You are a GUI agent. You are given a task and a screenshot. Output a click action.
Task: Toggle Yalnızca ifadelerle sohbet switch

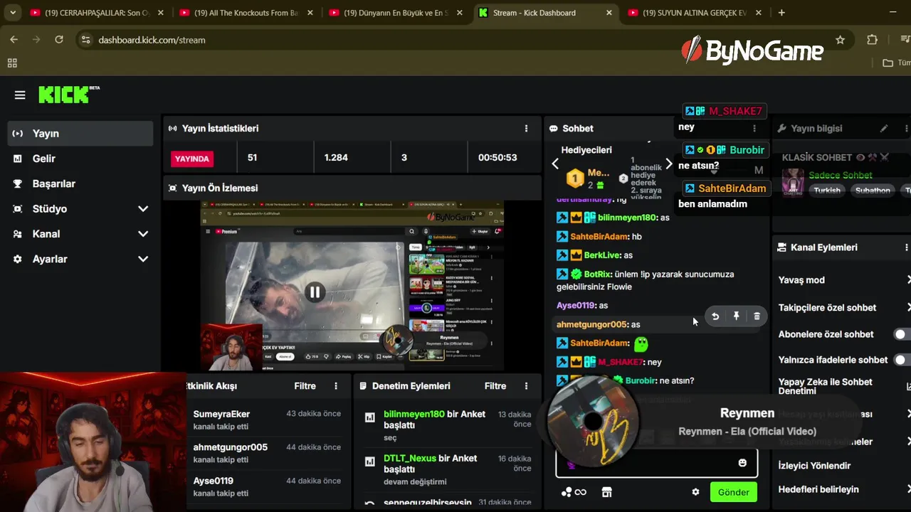(902, 360)
